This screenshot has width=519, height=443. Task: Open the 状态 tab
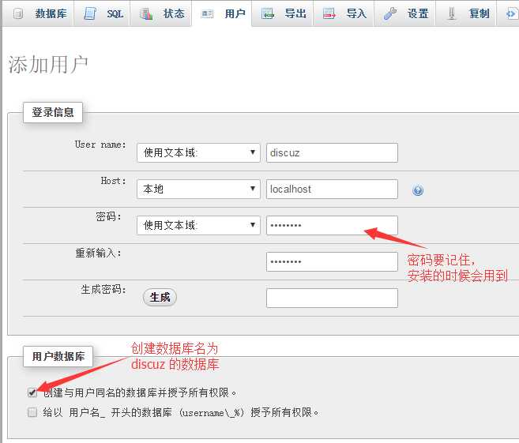(161, 13)
